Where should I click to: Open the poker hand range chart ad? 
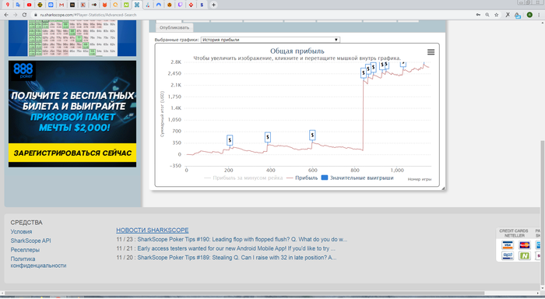coord(72,38)
